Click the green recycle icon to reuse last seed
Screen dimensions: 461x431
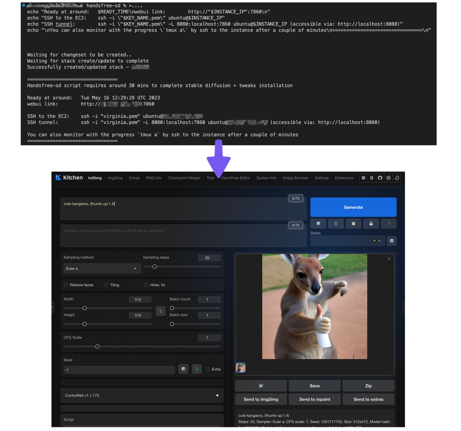(197, 369)
